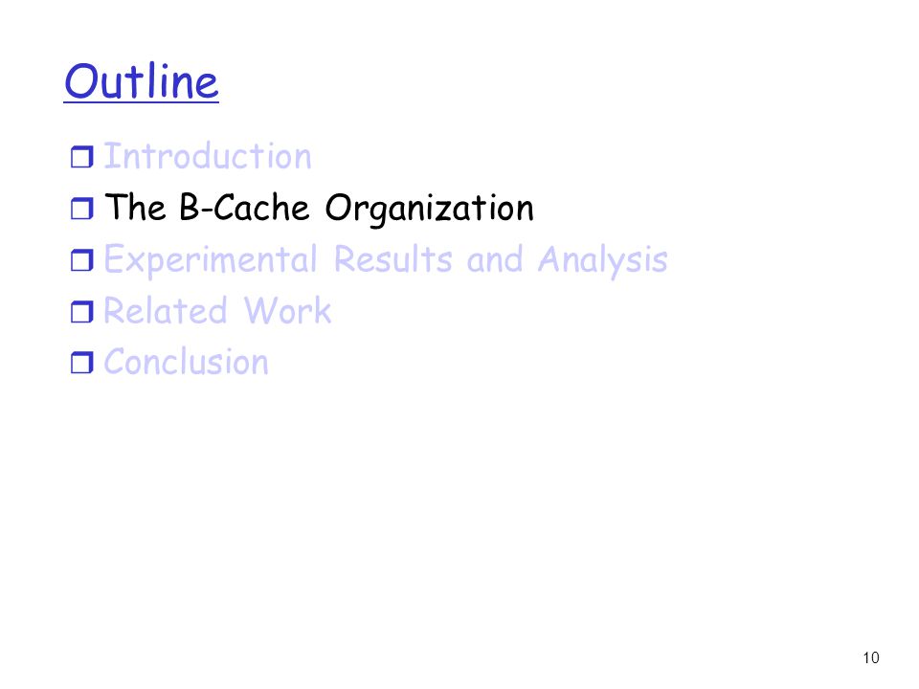Click the slide number 10
The width and height of the screenshot is (919, 689).
[x=871, y=658]
